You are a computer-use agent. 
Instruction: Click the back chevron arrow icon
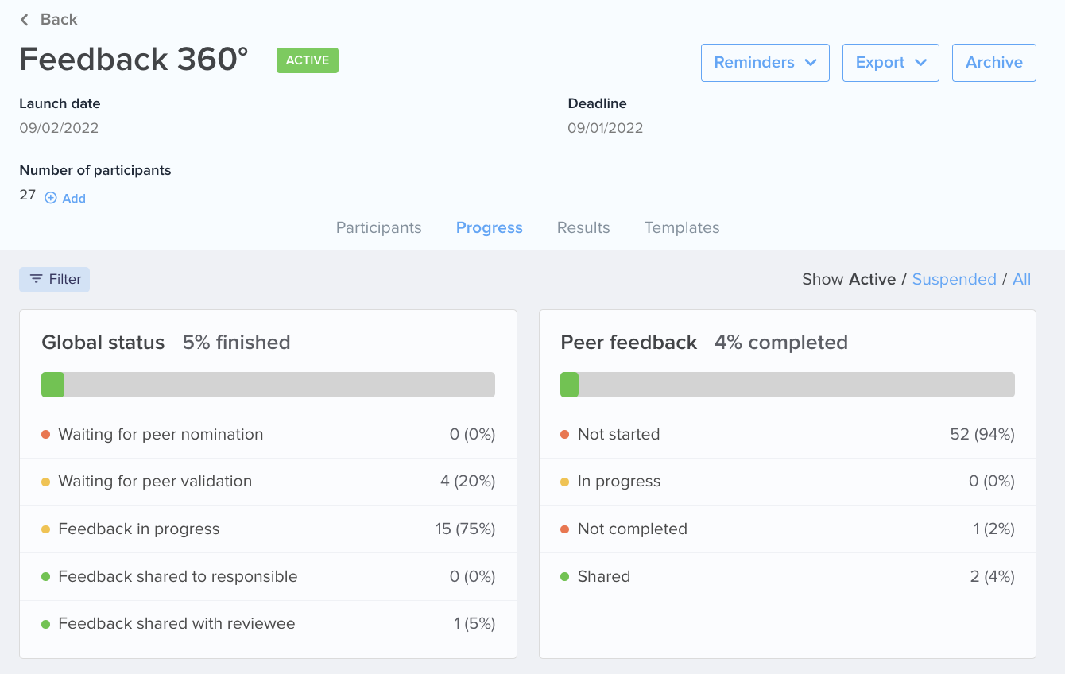(25, 20)
